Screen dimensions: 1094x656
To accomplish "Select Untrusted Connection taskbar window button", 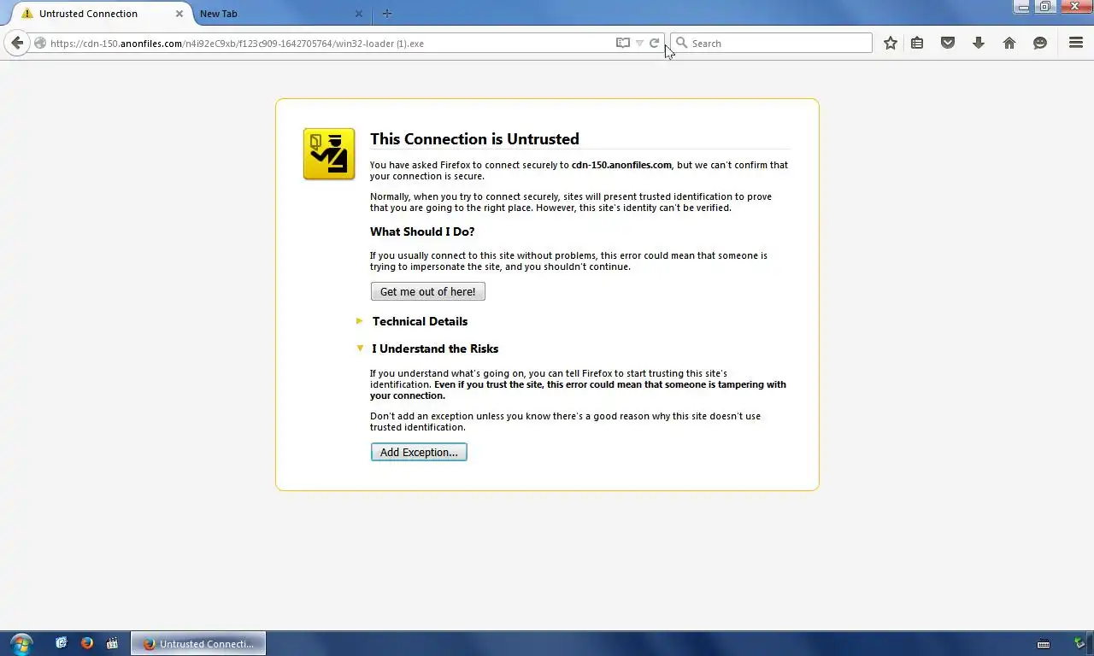I will [x=198, y=643].
